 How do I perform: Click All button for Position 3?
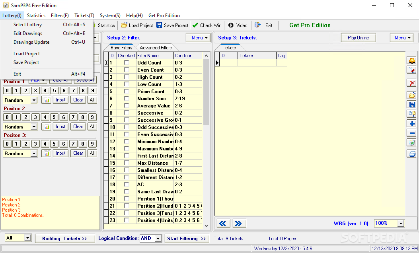click(92, 153)
